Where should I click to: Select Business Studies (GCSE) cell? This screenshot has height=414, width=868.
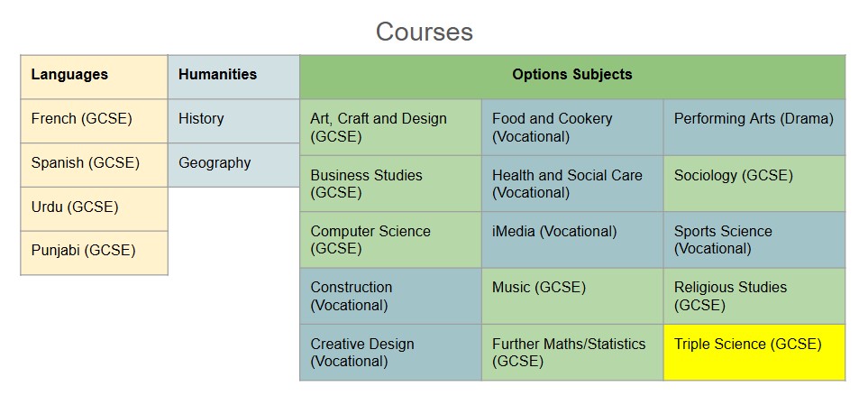(x=391, y=183)
